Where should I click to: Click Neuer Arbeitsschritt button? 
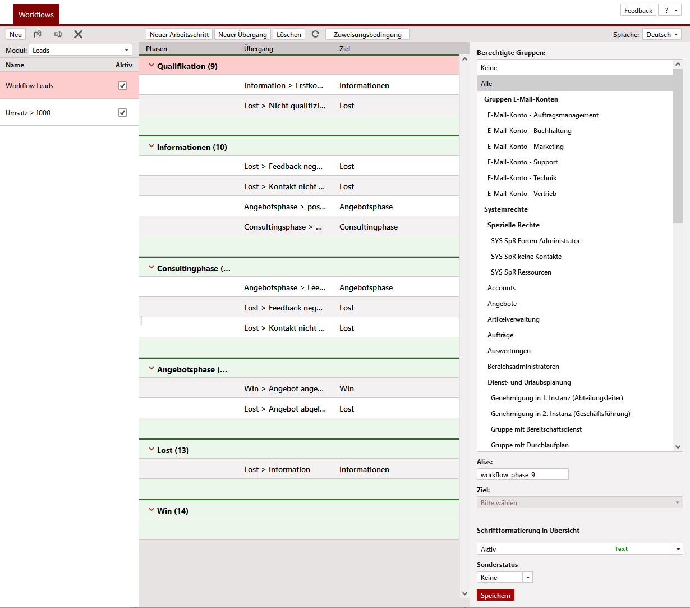tap(179, 34)
